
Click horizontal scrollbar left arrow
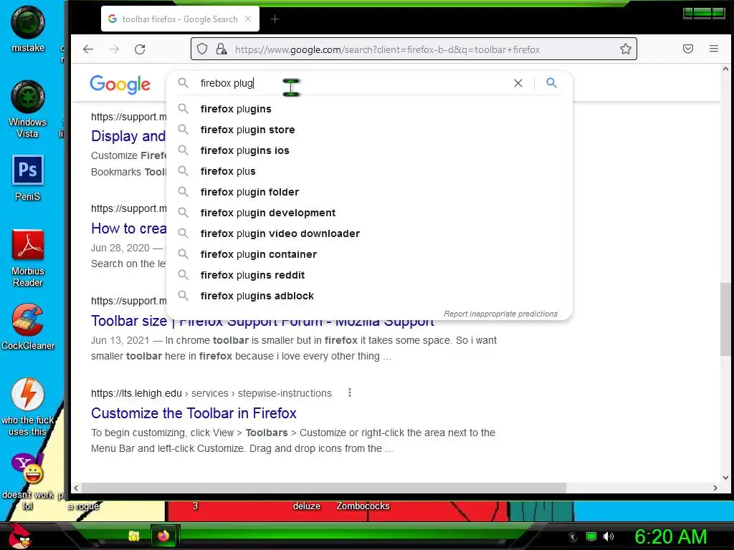[x=76, y=488]
